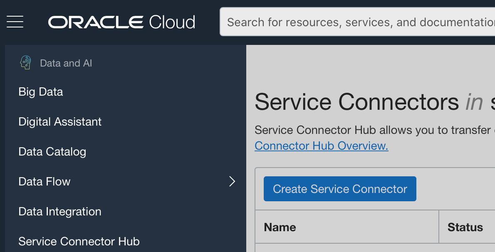Image resolution: width=495 pixels, height=252 pixels.
Task: Click the Data Flow sidebar entry
Action: pos(44,181)
